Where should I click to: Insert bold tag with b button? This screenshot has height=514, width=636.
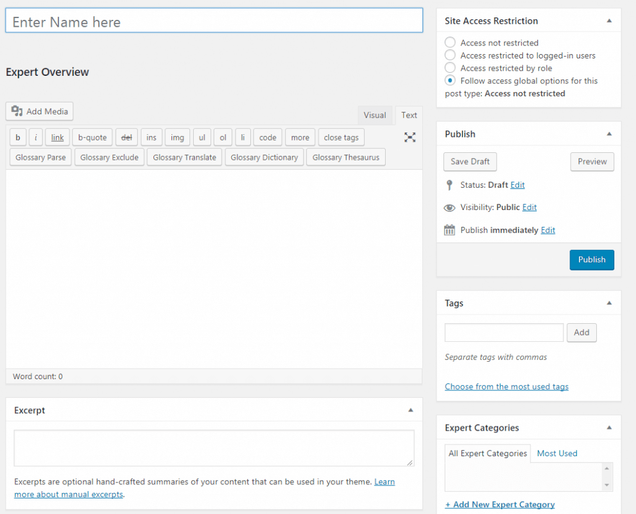(x=18, y=137)
